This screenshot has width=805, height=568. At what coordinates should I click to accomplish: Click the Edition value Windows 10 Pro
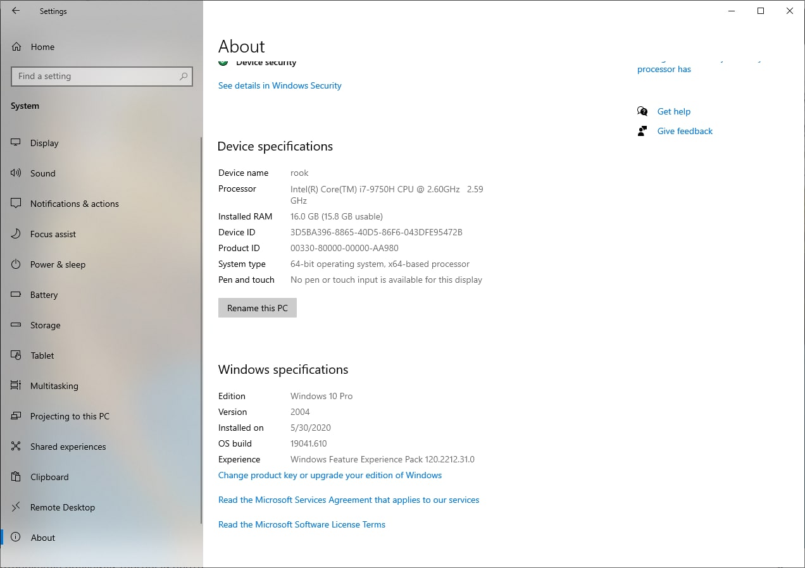321,396
